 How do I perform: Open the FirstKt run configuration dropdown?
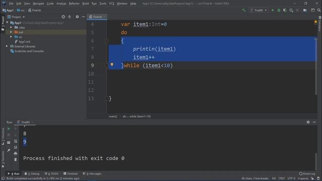click(x=259, y=10)
